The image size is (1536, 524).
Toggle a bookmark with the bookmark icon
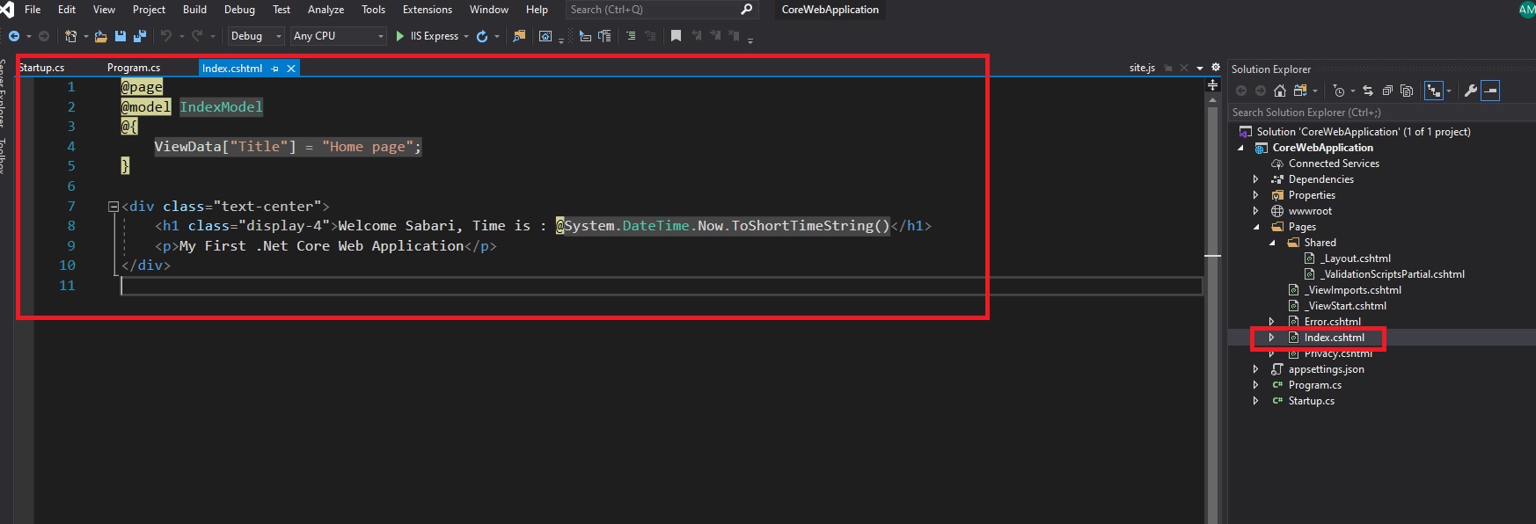pyautogui.click(x=676, y=36)
